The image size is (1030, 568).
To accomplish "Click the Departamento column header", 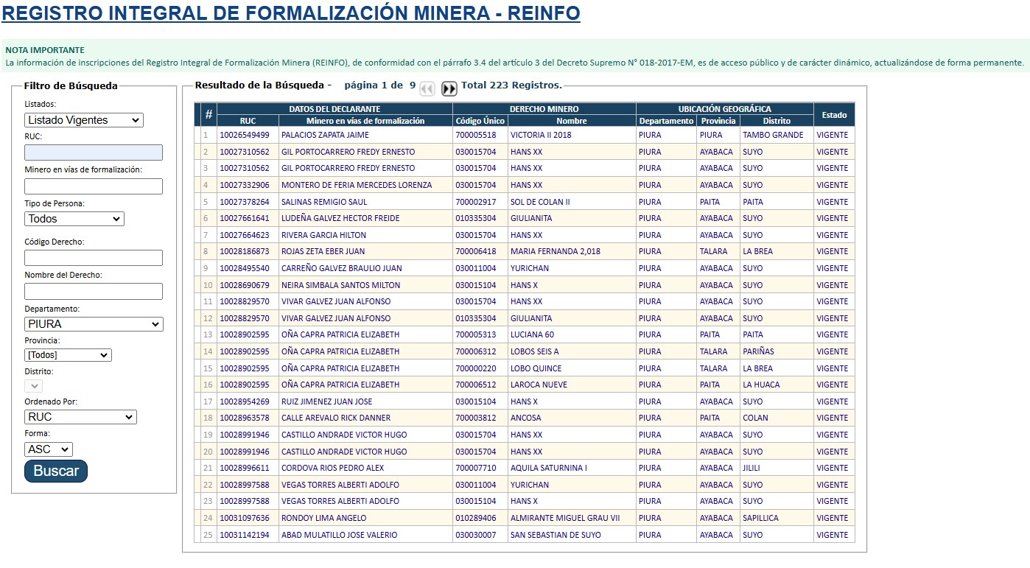I will (x=666, y=121).
